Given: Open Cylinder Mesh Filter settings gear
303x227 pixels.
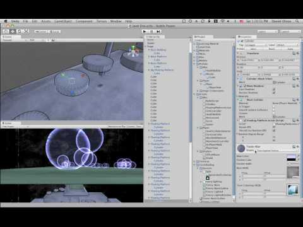Looking at the screenshot, I should point(297,79).
